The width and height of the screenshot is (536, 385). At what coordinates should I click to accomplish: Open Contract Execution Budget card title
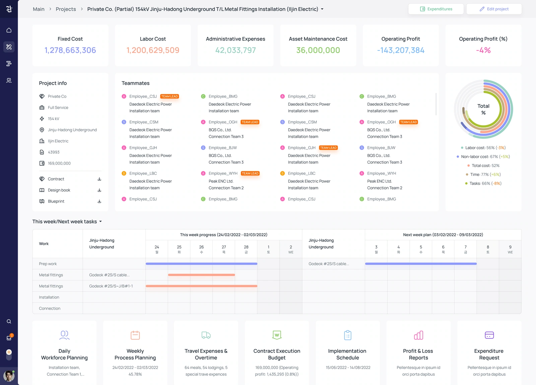point(277,354)
